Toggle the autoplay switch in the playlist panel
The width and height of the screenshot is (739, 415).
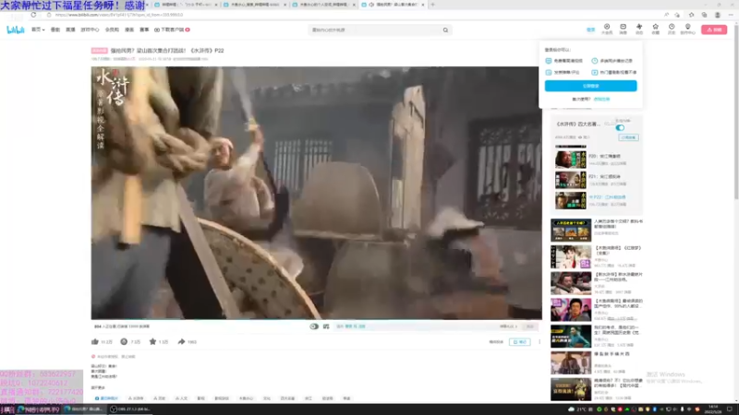(620, 127)
